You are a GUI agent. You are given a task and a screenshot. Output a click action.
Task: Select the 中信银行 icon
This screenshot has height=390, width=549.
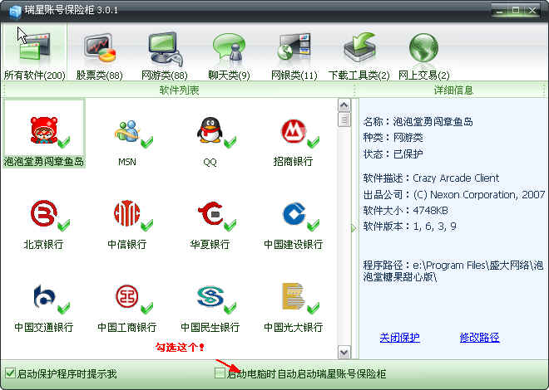[x=127, y=224]
